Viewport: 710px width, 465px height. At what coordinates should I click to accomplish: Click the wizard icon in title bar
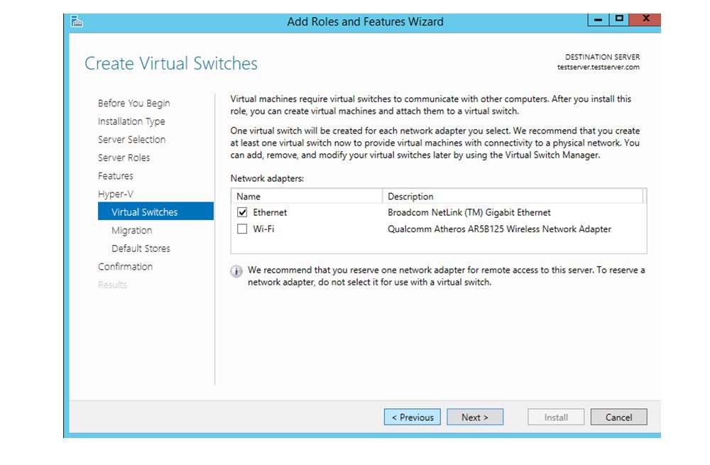coord(77,21)
